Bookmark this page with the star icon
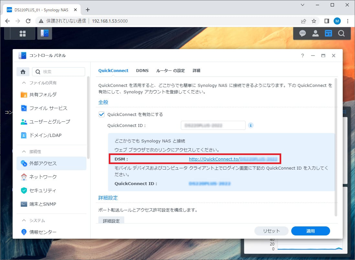This screenshot has width=355, height=260. click(314, 21)
